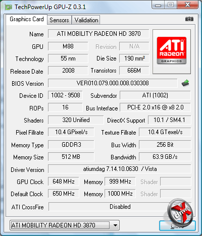Click the default Memory value 1000 MHz
The image size is (202, 236).
120,194
